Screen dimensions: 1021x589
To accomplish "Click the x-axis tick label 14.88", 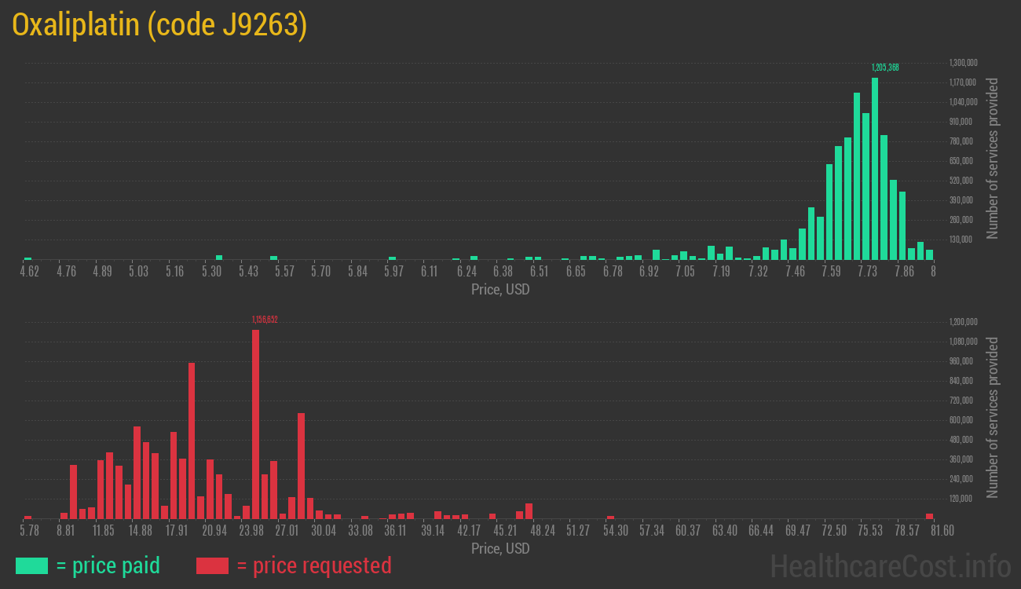I will point(141,531).
